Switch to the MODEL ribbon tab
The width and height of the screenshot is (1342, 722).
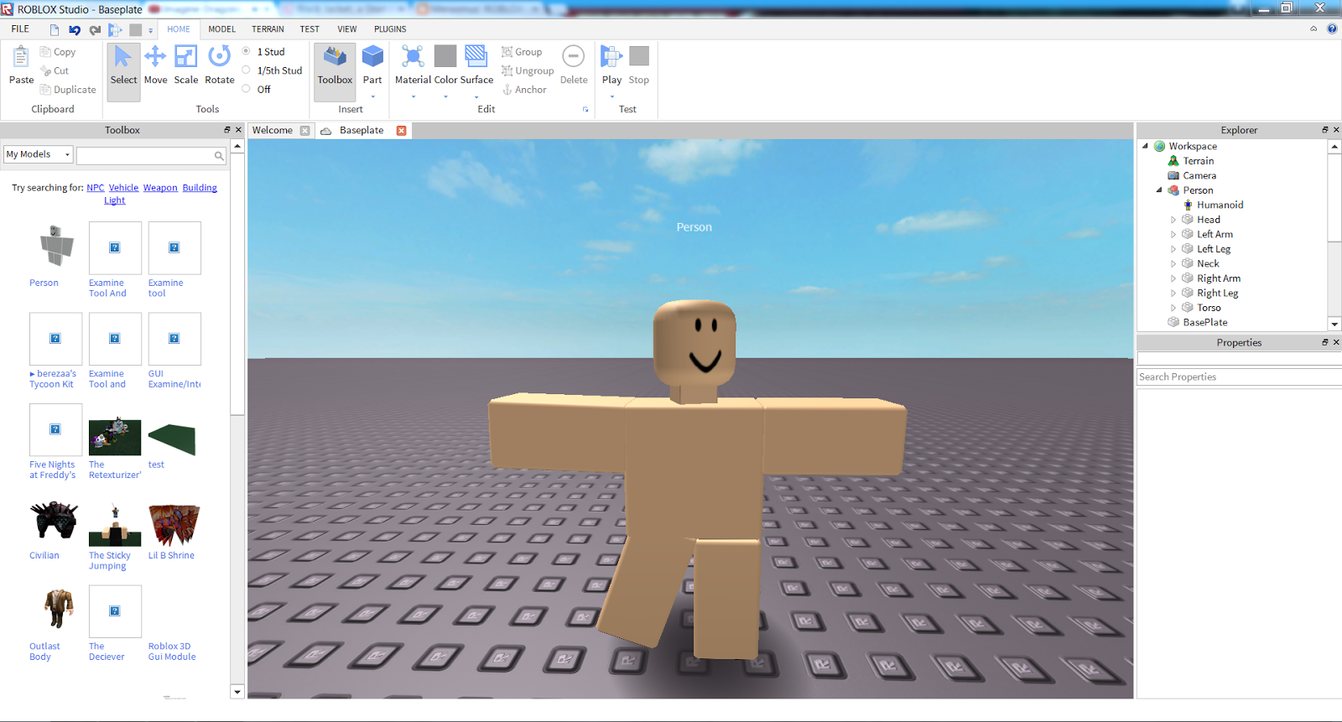[x=221, y=29]
